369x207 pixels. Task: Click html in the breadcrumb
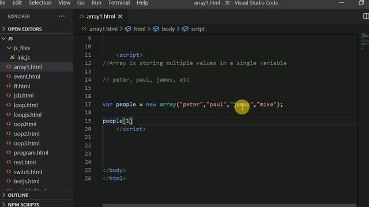pos(140,29)
